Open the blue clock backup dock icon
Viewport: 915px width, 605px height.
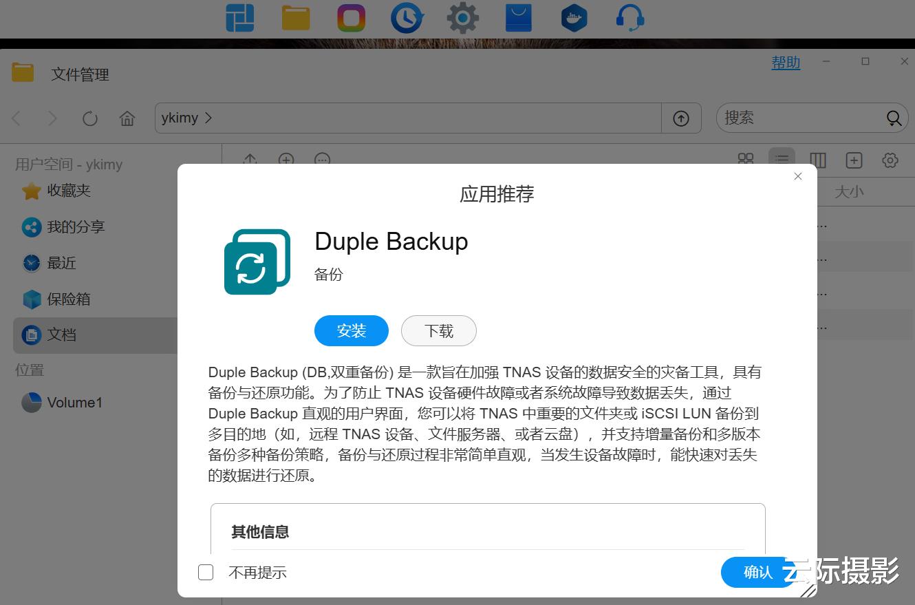click(407, 18)
